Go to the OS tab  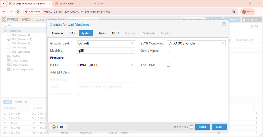pyautogui.click(x=72, y=33)
